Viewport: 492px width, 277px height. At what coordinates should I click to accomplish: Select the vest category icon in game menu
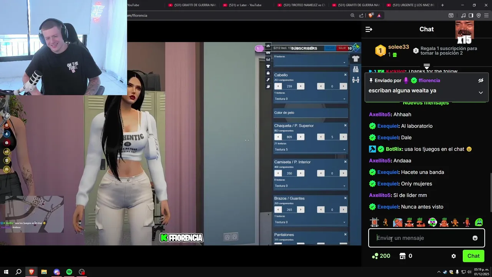356,69
